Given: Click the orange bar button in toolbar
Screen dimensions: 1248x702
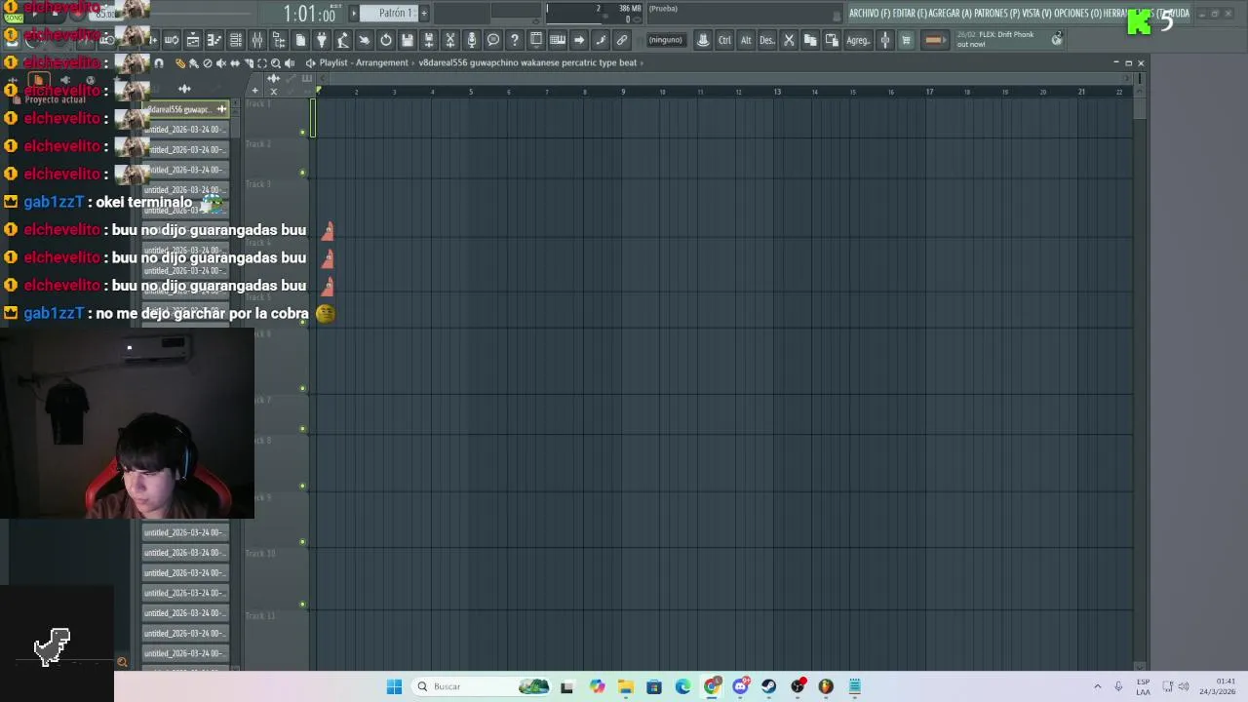Looking at the screenshot, I should [934, 40].
